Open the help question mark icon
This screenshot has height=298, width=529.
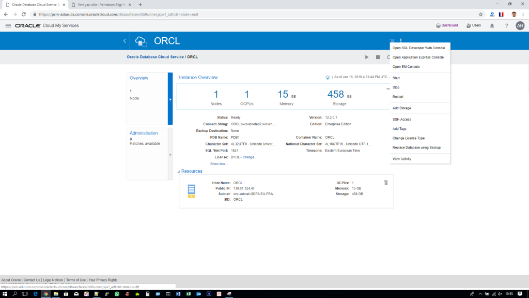coord(506,26)
